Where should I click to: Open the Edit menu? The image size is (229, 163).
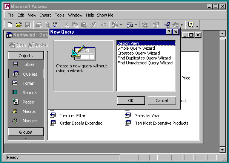21,15
